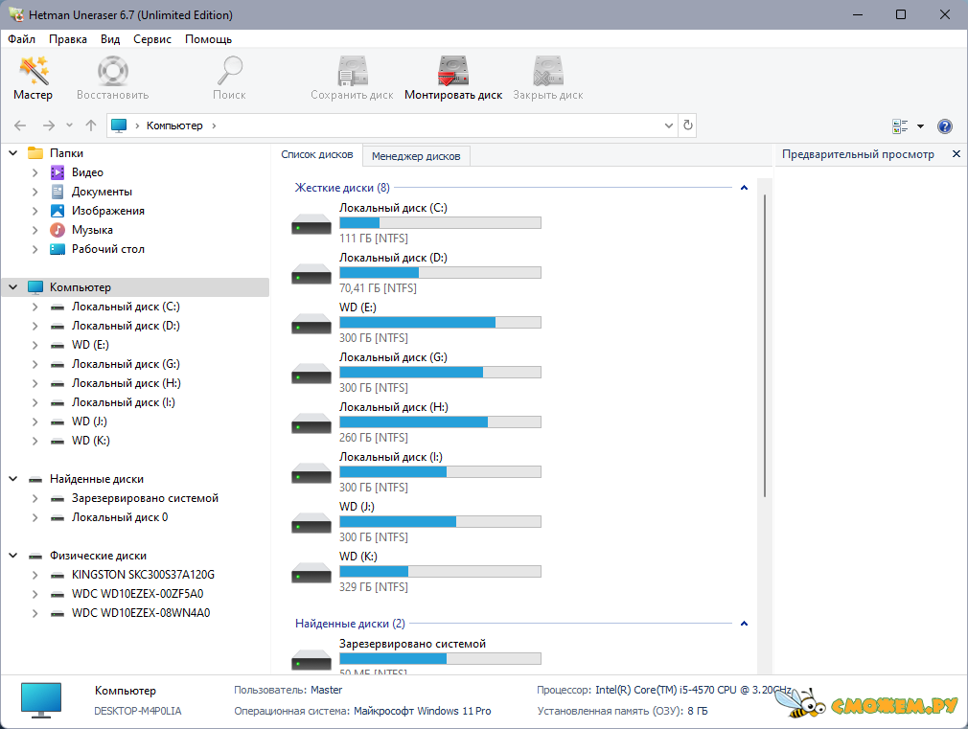Switch to Список дисков tab
This screenshot has height=729, width=968.
coord(317,154)
